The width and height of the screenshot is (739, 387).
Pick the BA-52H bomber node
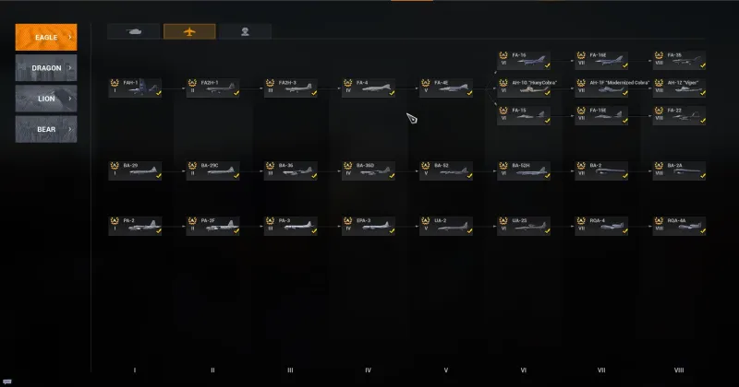[x=524, y=170]
